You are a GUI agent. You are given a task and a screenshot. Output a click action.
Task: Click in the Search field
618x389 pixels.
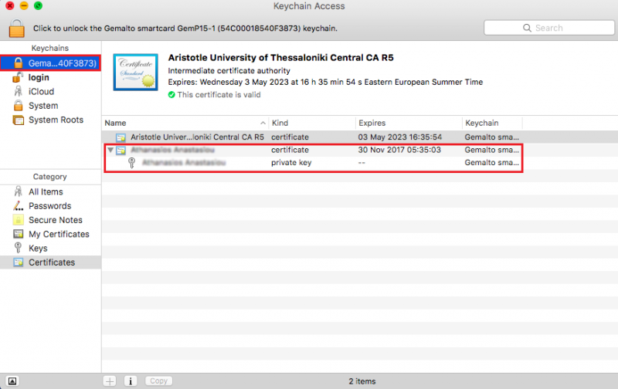coord(548,28)
